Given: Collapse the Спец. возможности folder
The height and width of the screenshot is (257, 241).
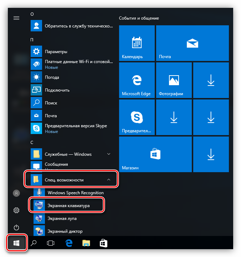Looking at the screenshot, I should click(x=72, y=180).
